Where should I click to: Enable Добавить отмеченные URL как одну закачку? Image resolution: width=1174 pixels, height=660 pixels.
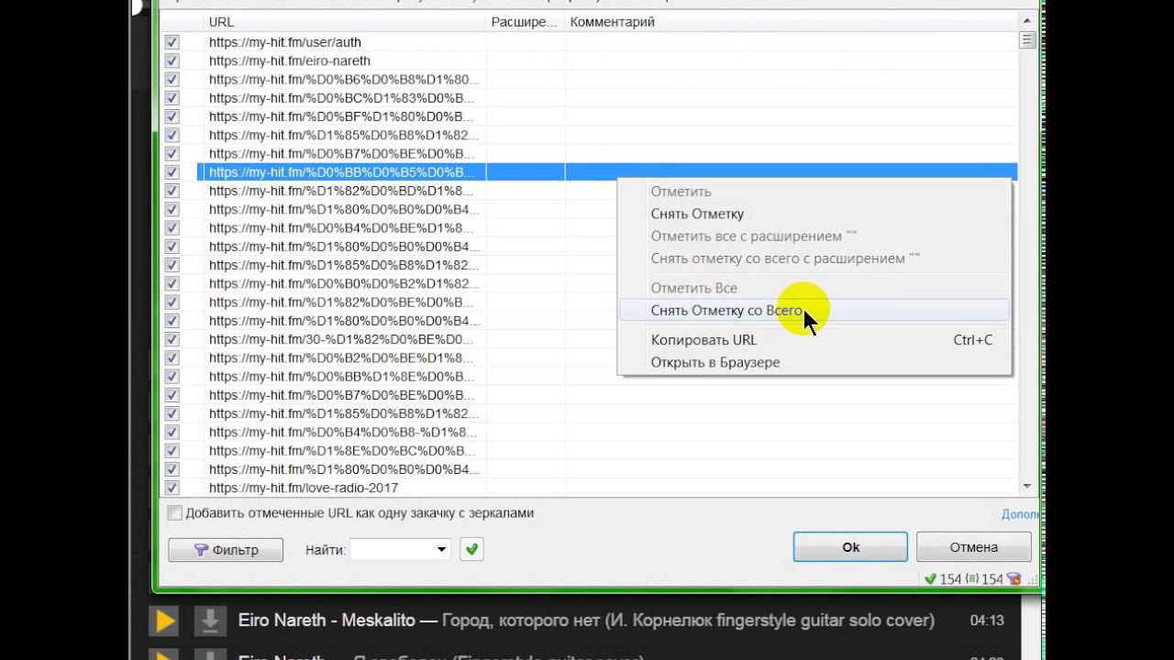click(x=174, y=513)
